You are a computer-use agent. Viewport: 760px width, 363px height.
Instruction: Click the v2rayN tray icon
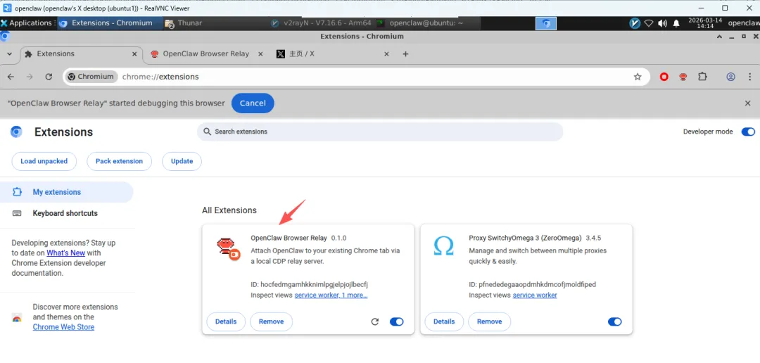click(x=635, y=23)
